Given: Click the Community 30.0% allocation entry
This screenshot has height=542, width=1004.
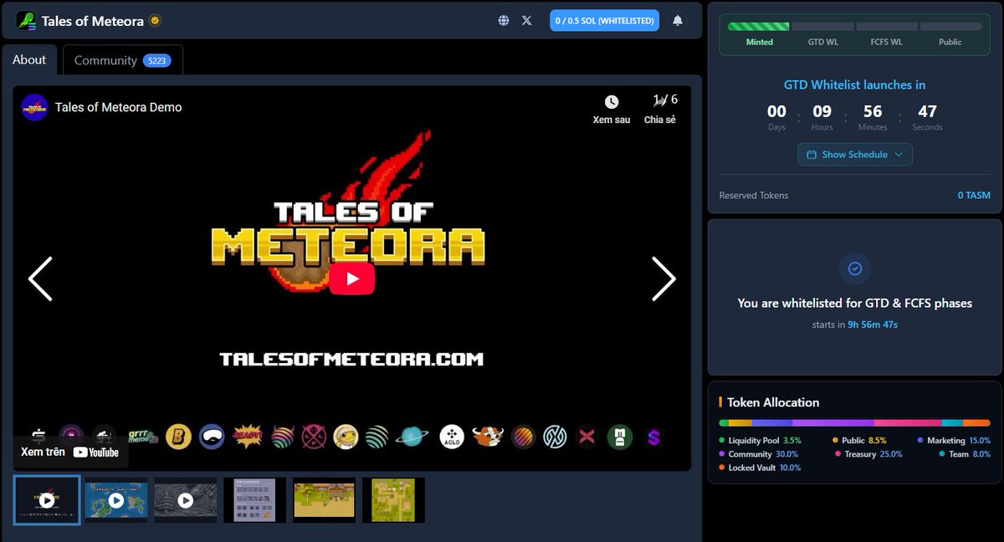Looking at the screenshot, I should click(759, 454).
